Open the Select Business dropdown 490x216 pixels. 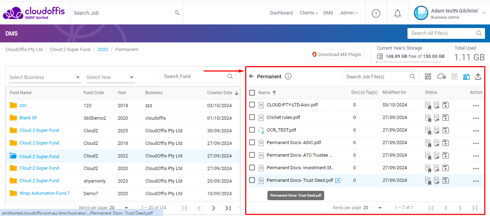(45, 77)
